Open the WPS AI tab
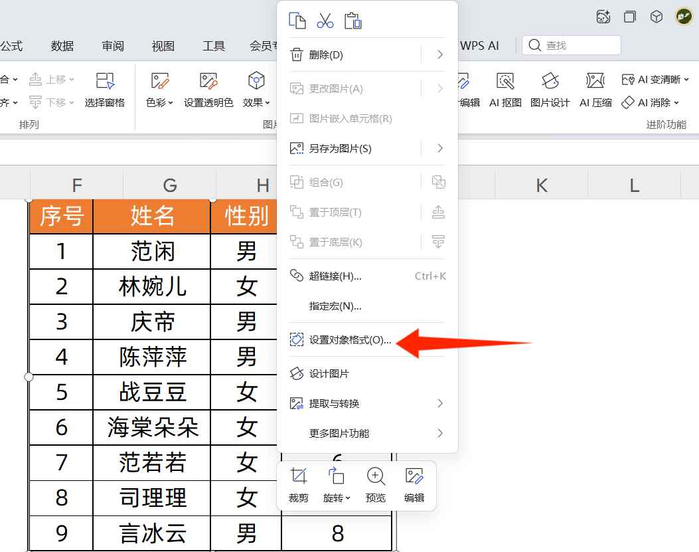699x552 pixels. [x=480, y=46]
